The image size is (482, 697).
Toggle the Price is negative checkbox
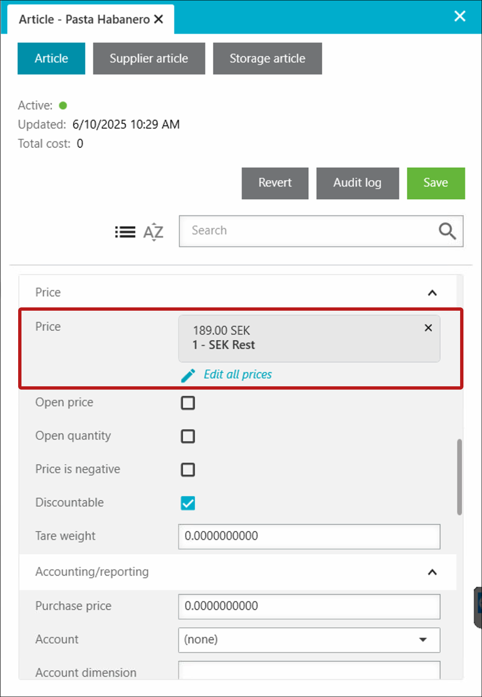(188, 470)
